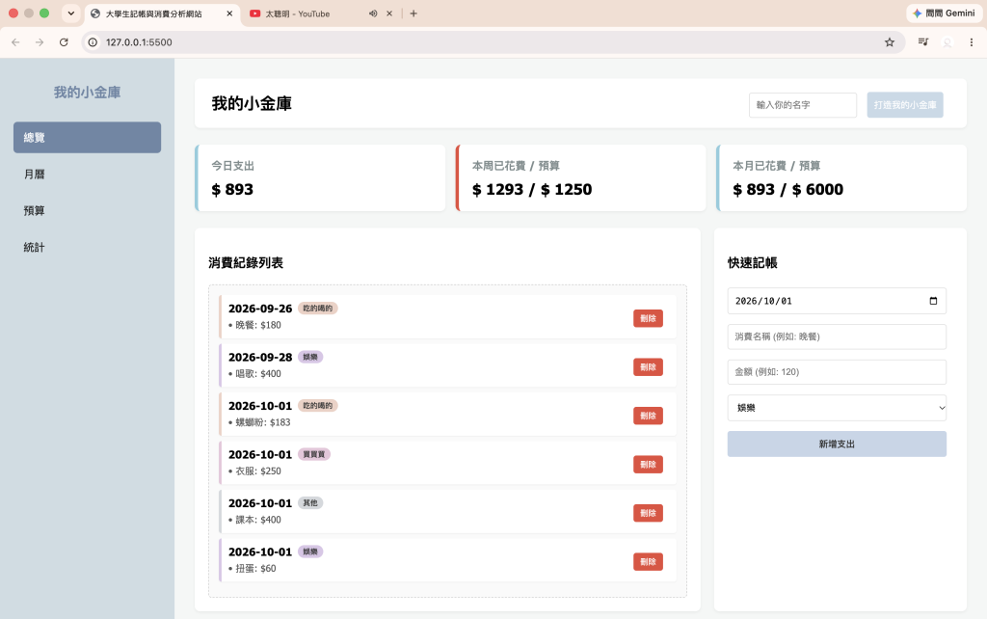Image resolution: width=987 pixels, height=619 pixels.
Task: Open a new browser tab
Action: click(413, 13)
